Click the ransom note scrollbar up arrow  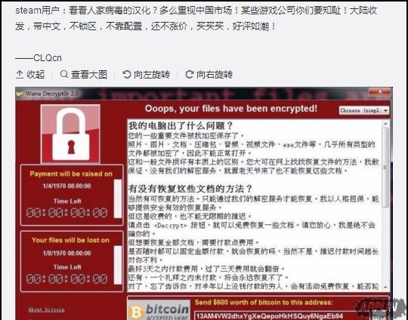pos(385,123)
